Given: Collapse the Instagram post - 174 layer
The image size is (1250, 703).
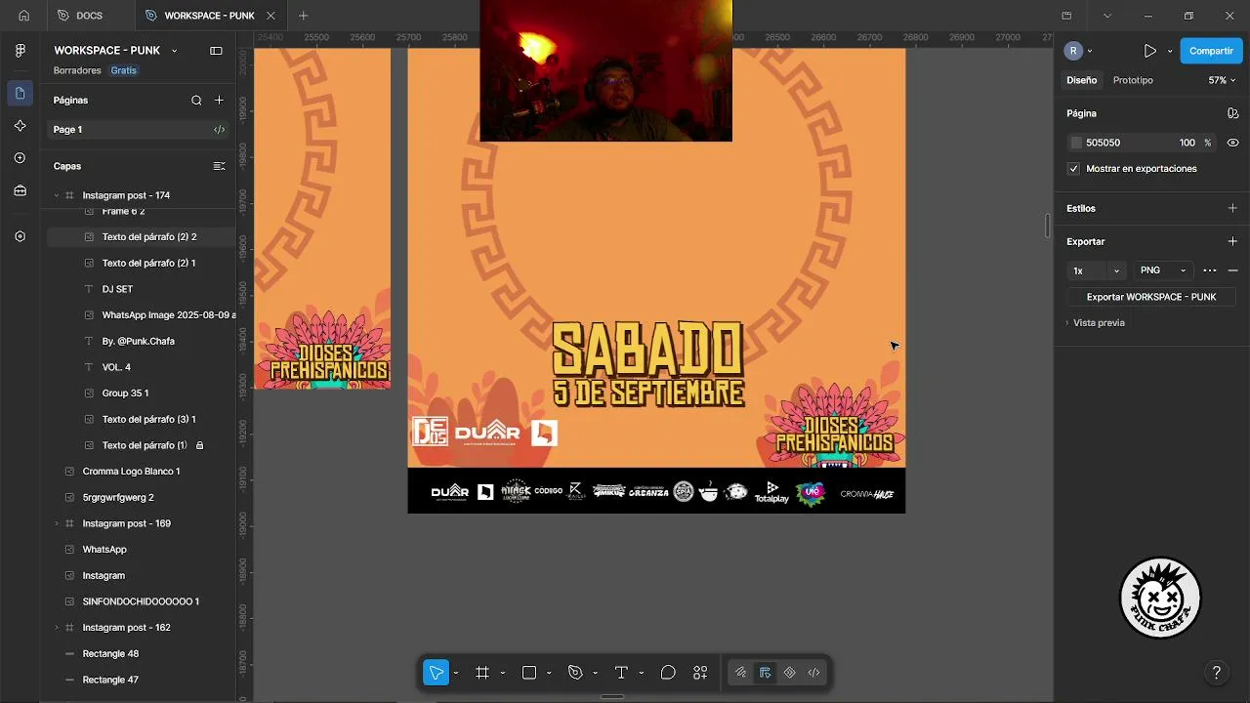Looking at the screenshot, I should [x=57, y=195].
